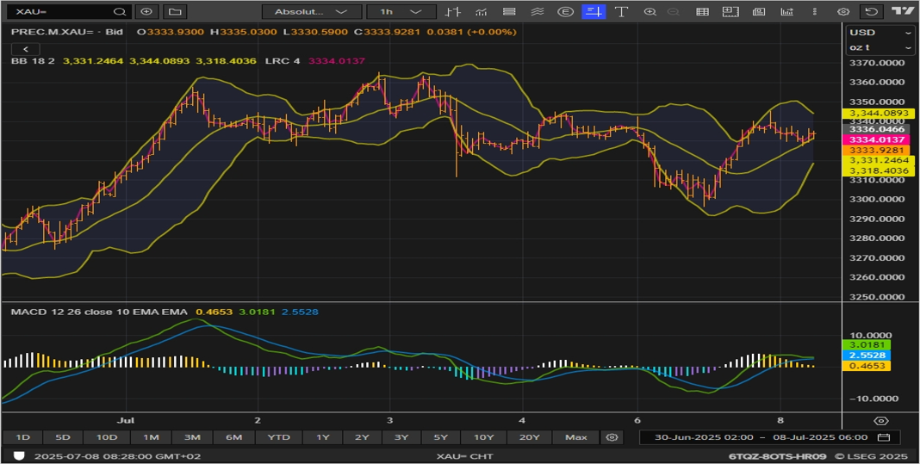Open the indicators/analysis icon
The height and width of the screenshot is (464, 920).
click(x=482, y=12)
